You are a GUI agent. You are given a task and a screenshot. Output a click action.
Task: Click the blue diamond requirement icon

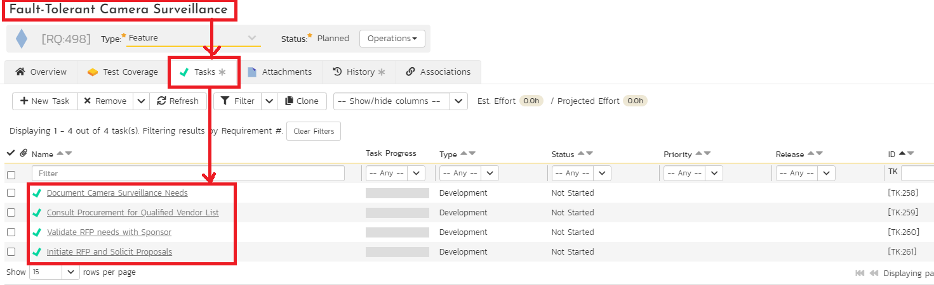tap(22, 39)
